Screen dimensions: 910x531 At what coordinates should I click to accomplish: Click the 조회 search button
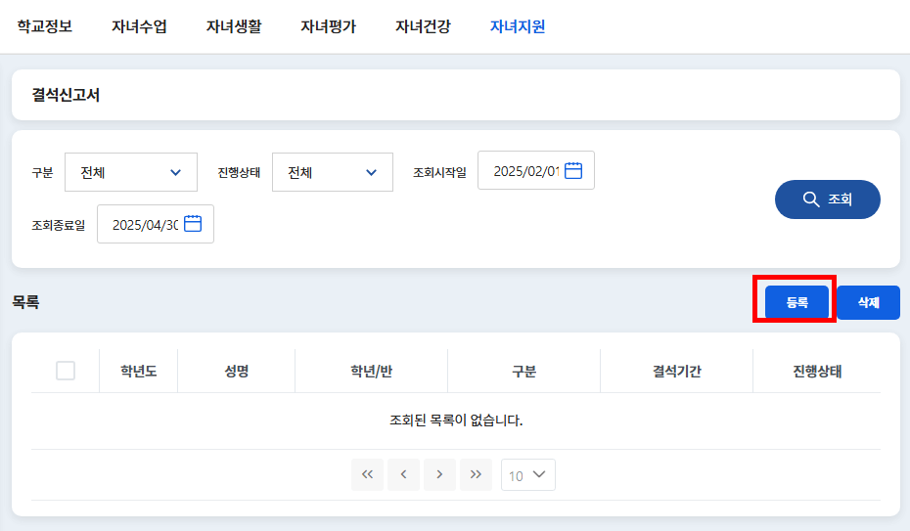828,199
